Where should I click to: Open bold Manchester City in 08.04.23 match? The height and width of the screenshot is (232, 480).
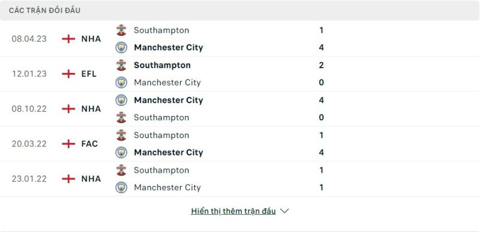(169, 48)
